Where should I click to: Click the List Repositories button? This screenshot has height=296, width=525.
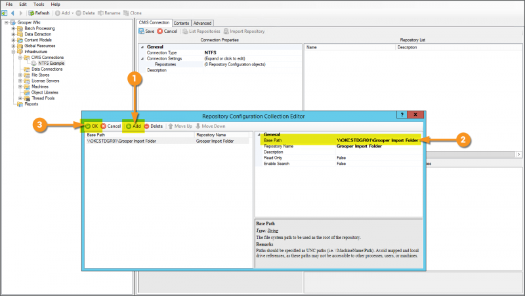201,31
